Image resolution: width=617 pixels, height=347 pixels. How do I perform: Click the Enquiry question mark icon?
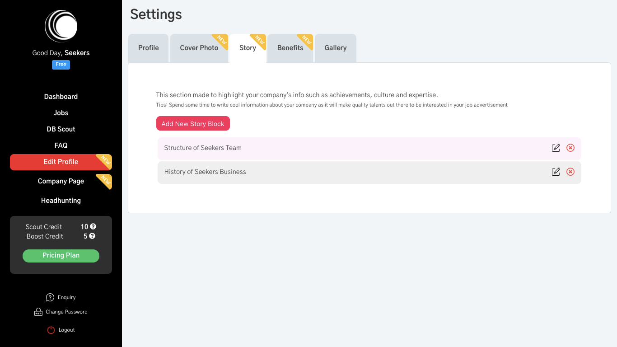[x=50, y=297]
